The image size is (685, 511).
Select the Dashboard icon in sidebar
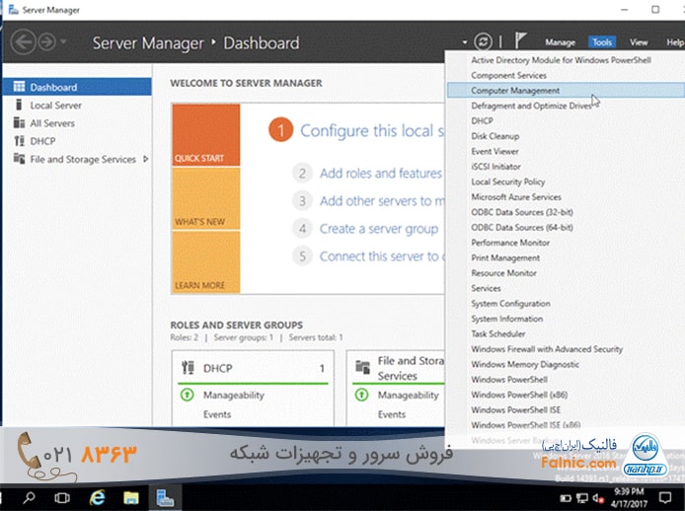point(19,87)
